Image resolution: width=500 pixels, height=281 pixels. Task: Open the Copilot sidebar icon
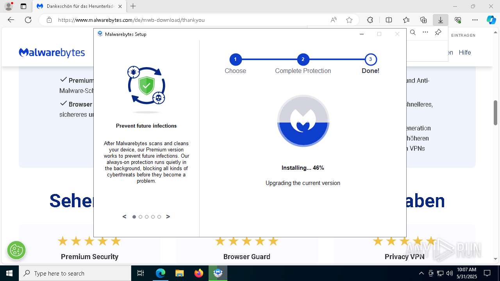point(491,20)
